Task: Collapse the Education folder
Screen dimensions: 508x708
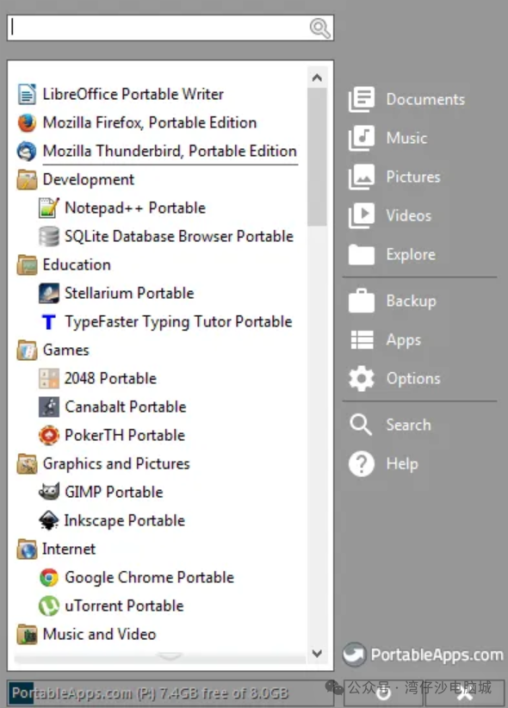Action: point(27,265)
